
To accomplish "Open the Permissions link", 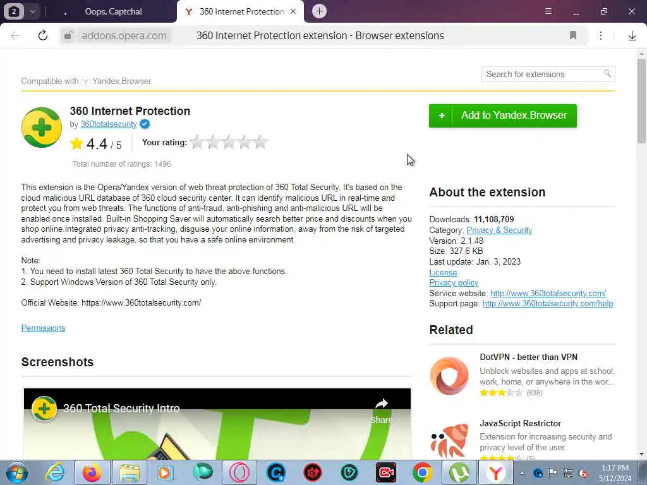I will pos(44,328).
